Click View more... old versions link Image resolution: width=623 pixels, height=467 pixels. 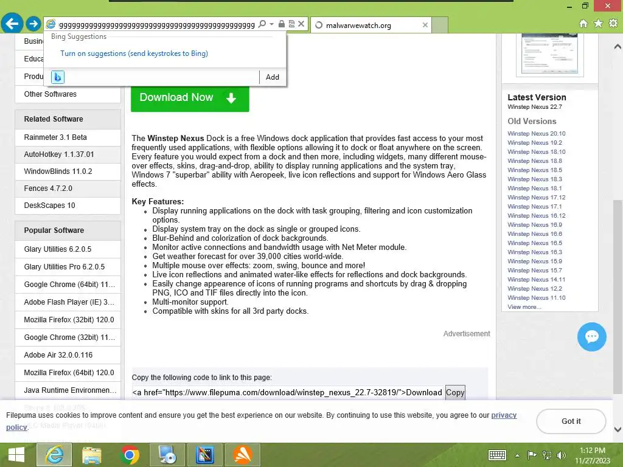[524, 307]
